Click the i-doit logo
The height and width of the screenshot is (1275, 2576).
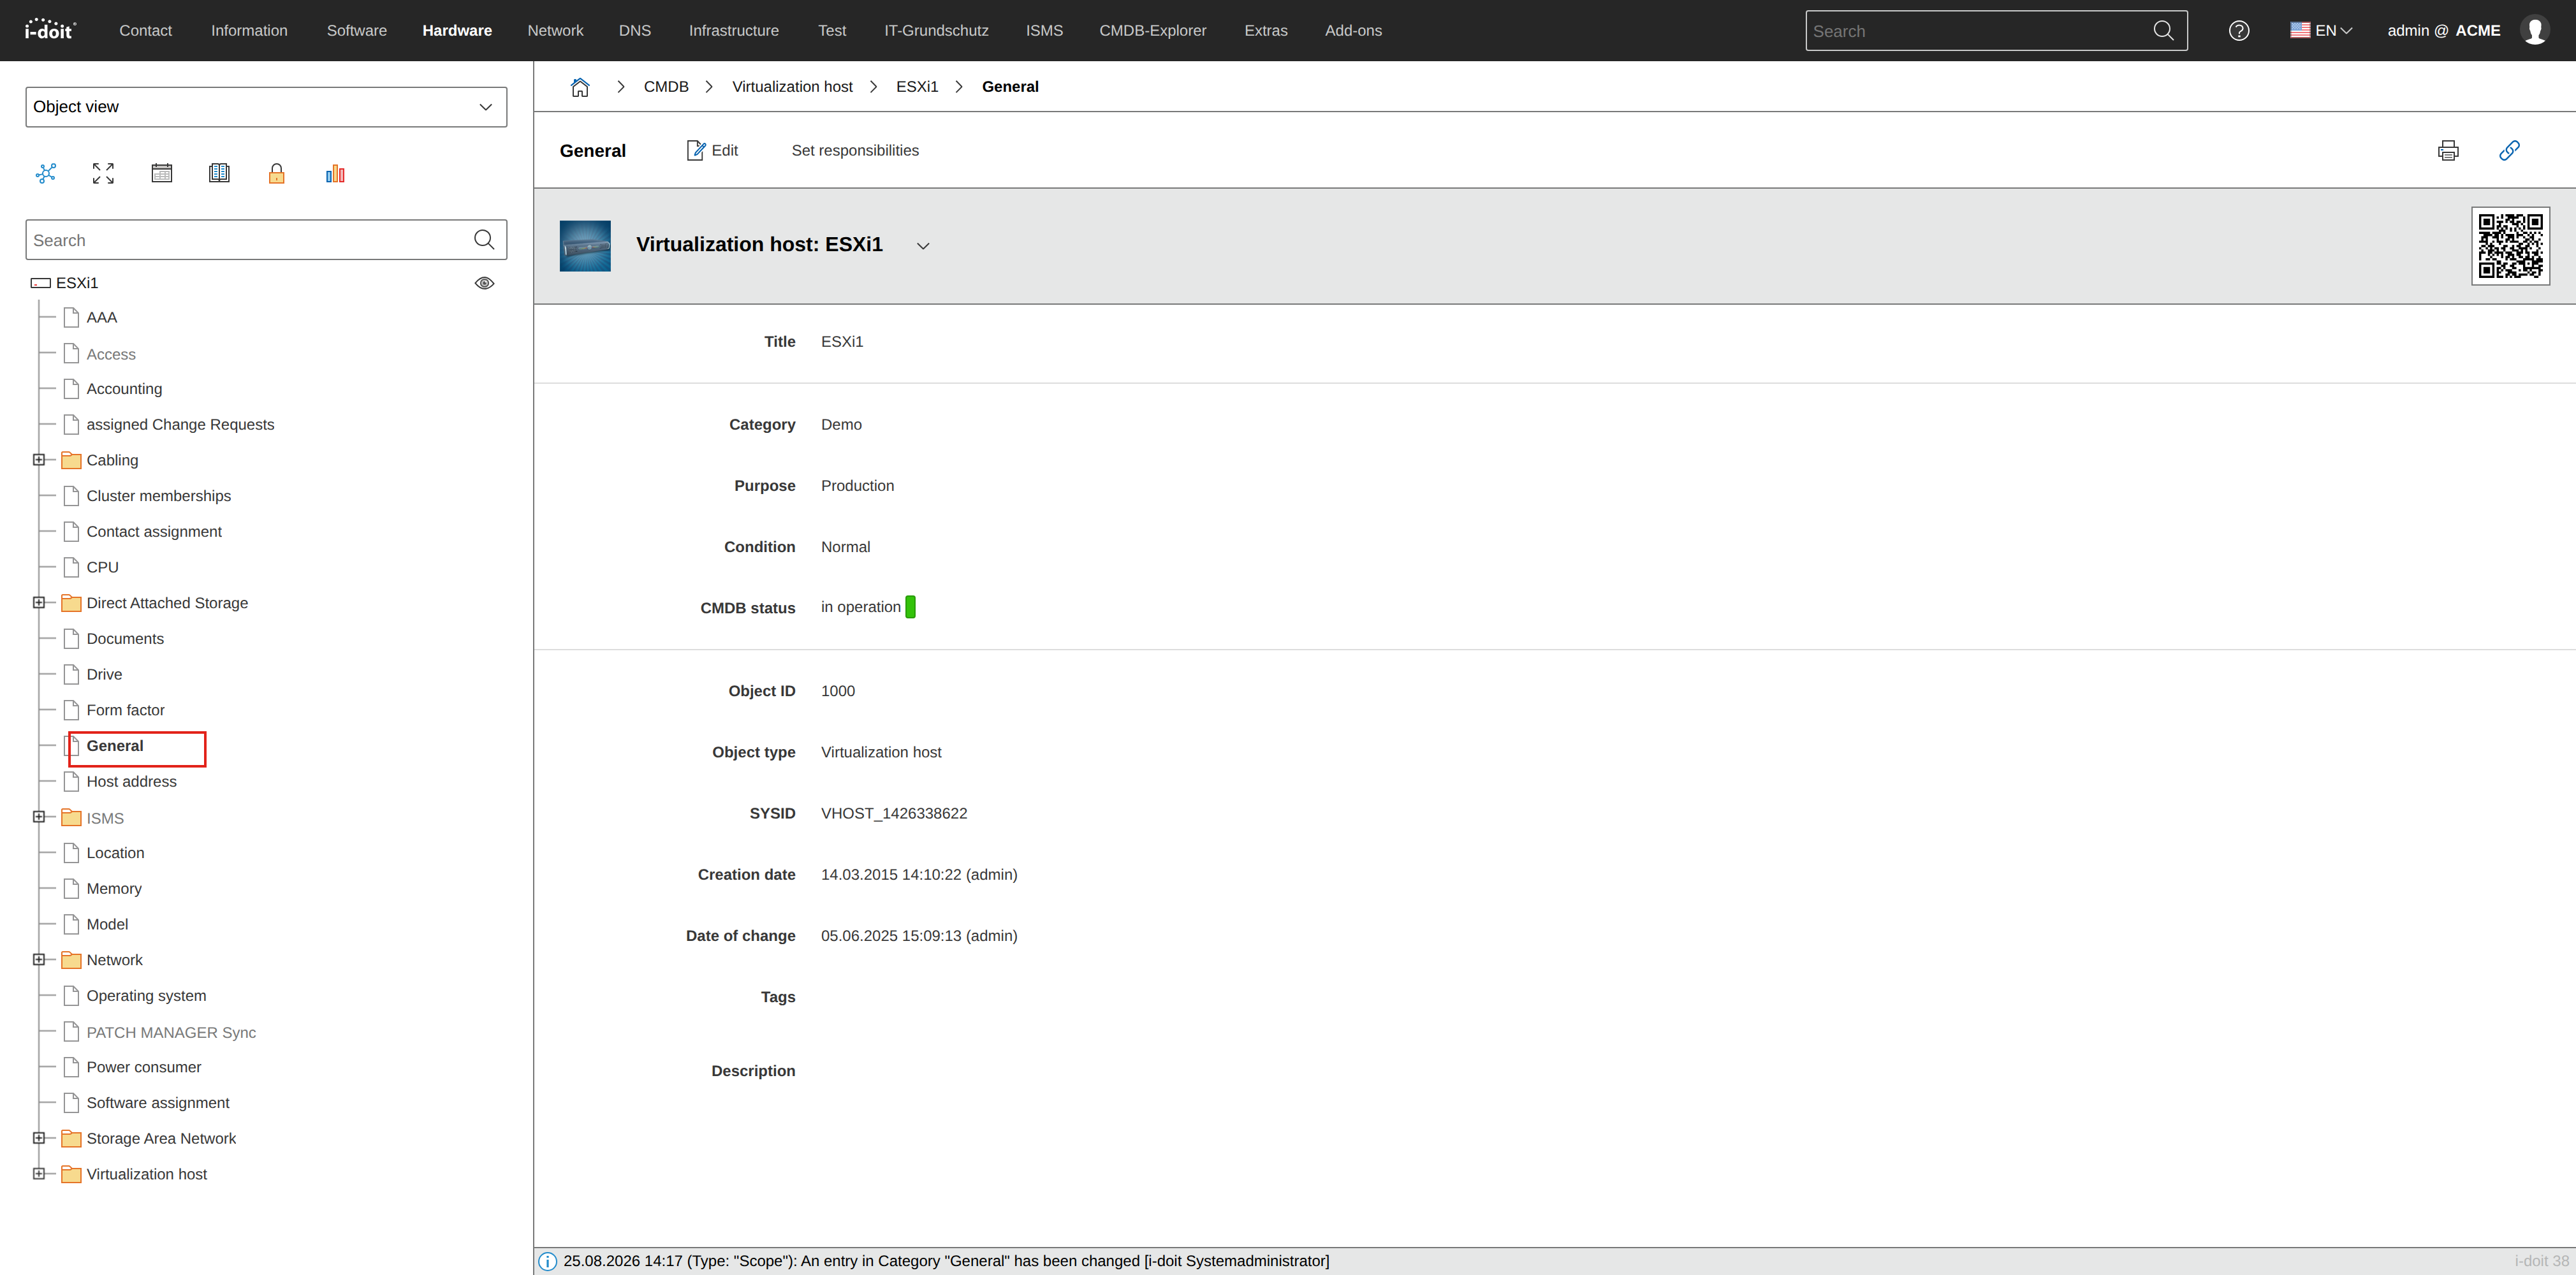pyautogui.click(x=50, y=29)
